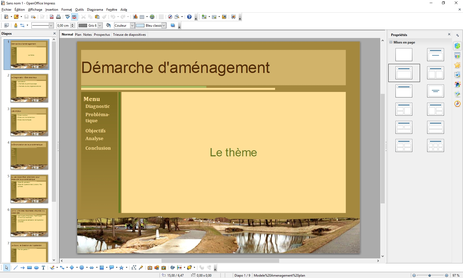Collapse the Mises en page section
The width and height of the screenshot is (463, 278).
coord(391,42)
